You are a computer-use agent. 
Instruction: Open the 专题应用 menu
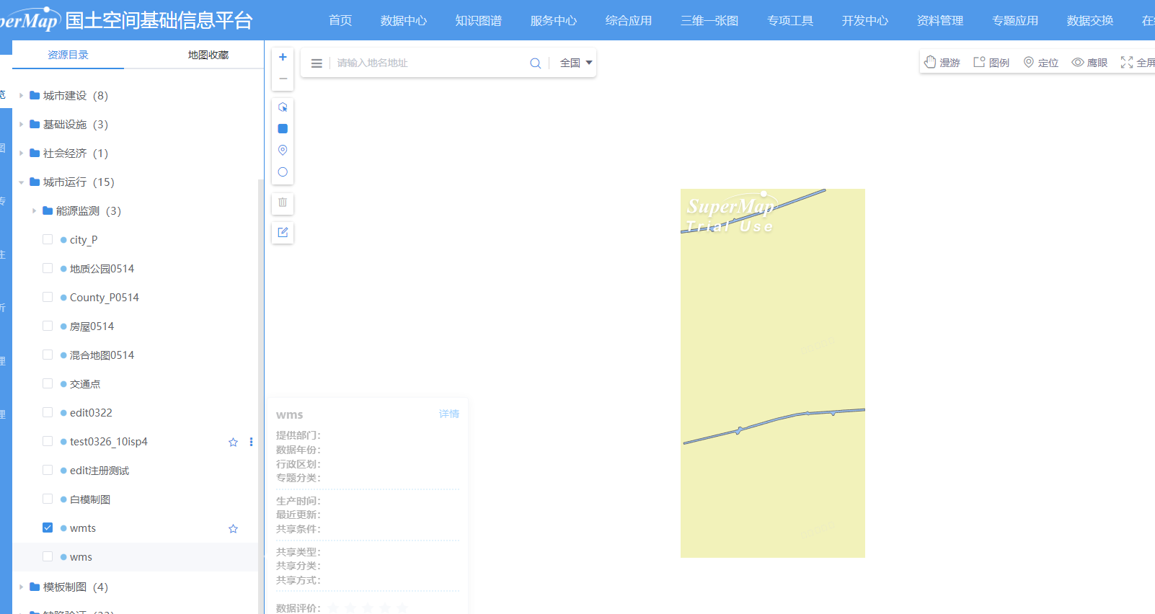tap(1015, 20)
